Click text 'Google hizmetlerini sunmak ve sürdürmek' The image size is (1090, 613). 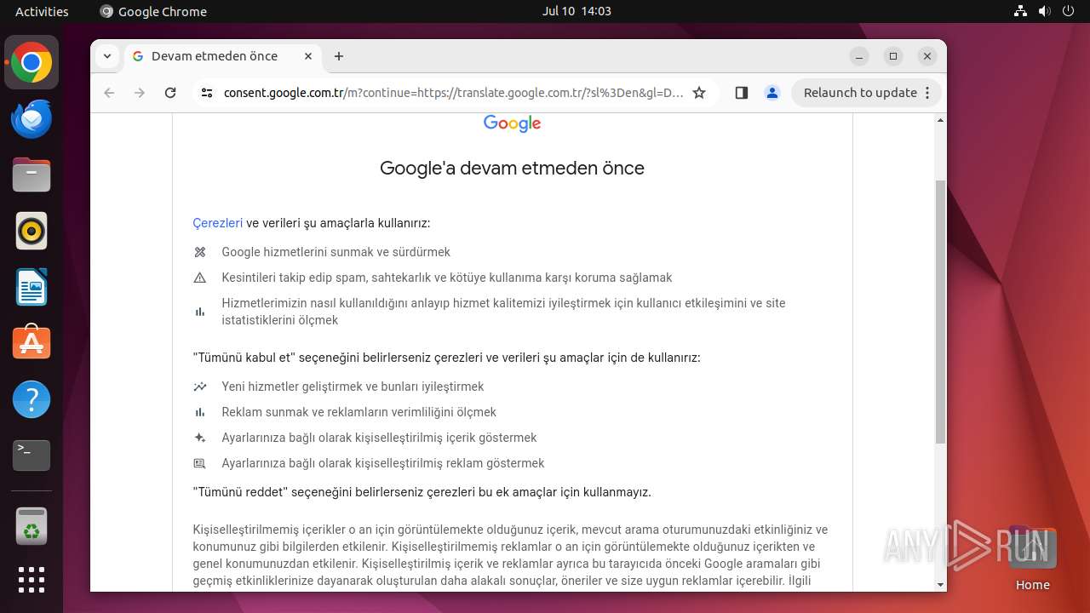336,252
